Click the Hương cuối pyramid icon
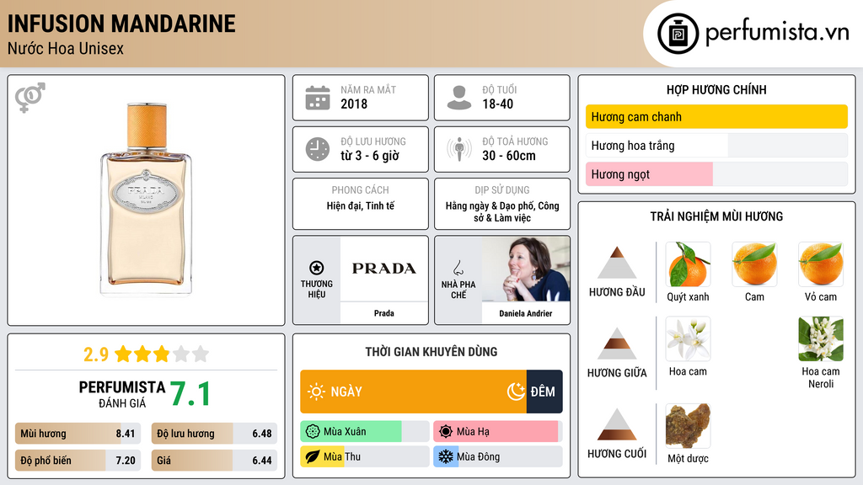This screenshot has width=863, height=485. click(x=617, y=424)
